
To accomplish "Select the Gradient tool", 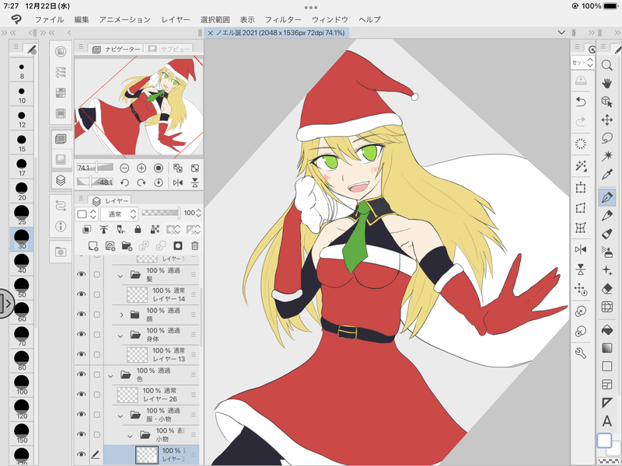I will coord(606,348).
